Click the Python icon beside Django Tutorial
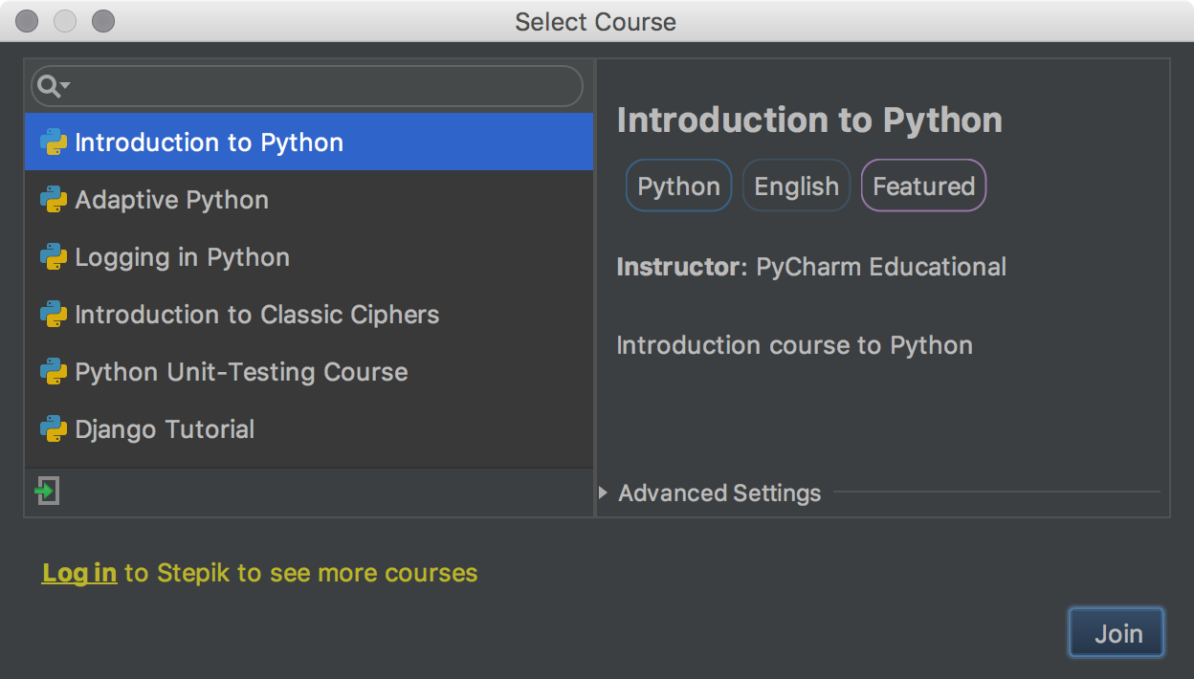Viewport: 1194px width, 679px height. [x=53, y=429]
